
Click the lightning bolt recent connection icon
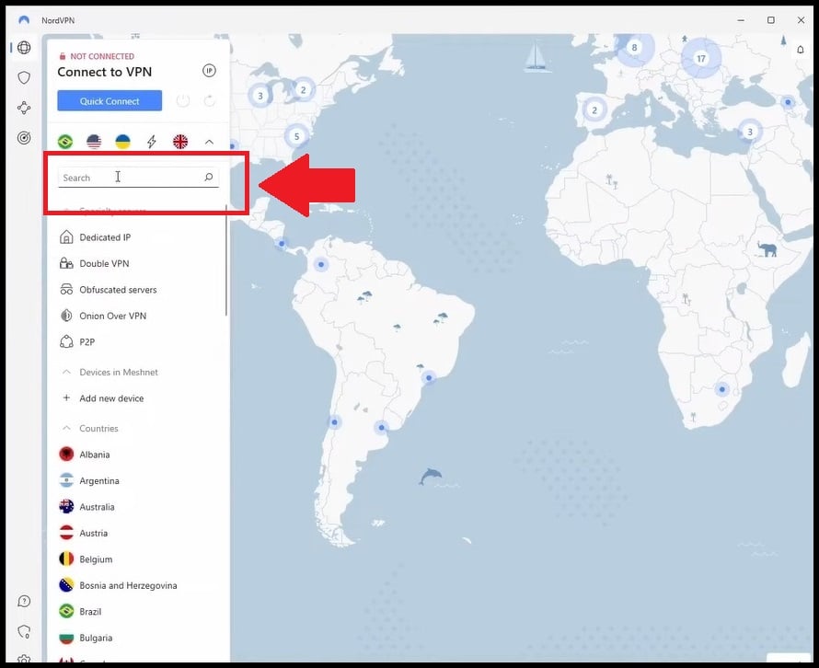point(152,142)
